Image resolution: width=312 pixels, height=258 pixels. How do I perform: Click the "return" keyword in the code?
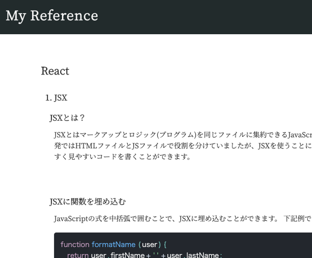click(x=78, y=255)
